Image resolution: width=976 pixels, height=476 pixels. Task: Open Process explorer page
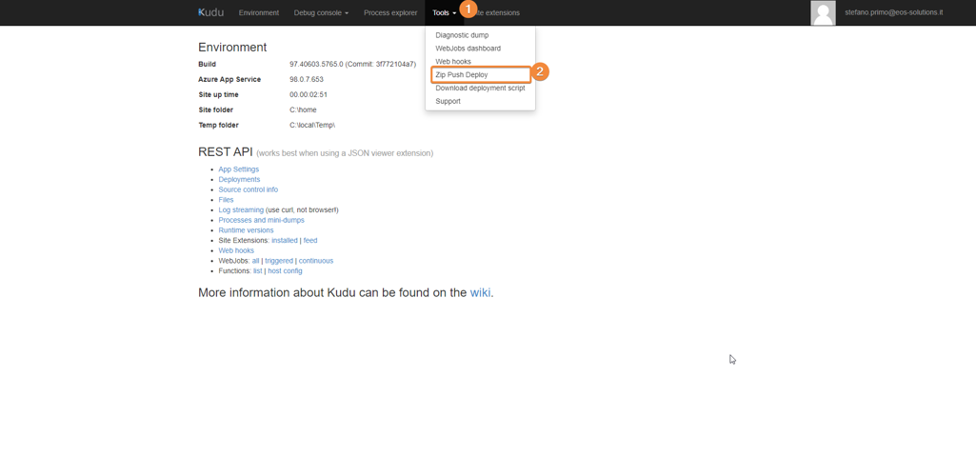tap(390, 13)
